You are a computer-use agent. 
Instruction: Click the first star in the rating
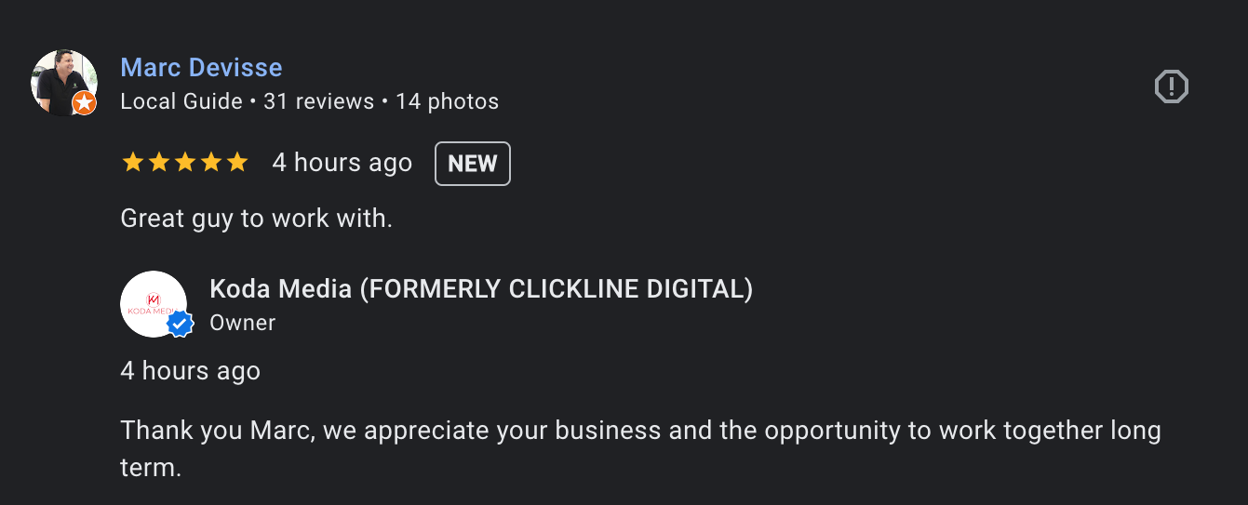[x=133, y=163]
